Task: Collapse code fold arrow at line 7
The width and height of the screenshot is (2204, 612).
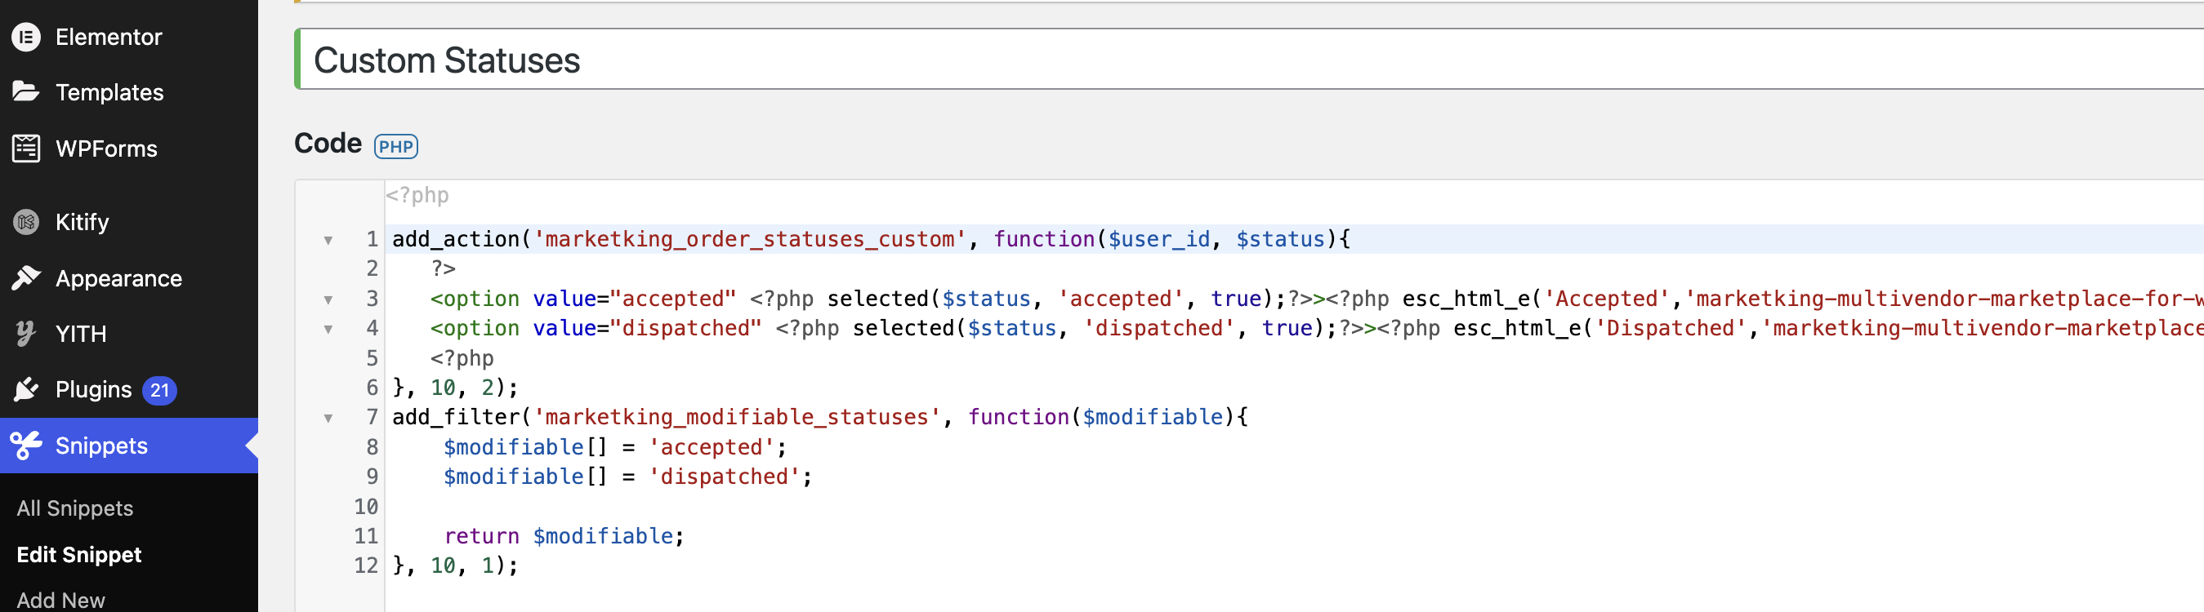Action: [x=328, y=418]
